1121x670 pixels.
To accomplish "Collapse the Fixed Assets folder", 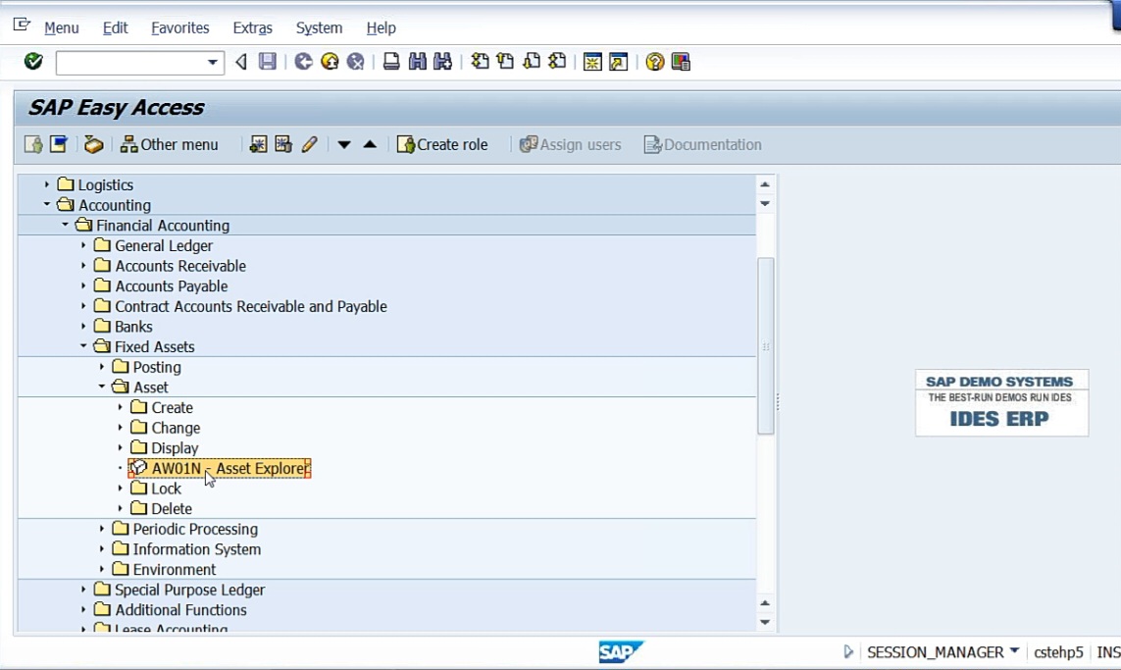I will pyautogui.click(x=83, y=346).
